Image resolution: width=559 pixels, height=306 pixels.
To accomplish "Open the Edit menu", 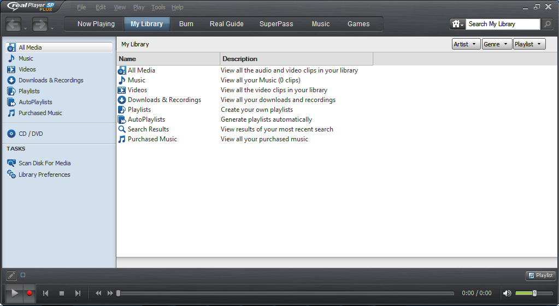I will click(x=101, y=7).
